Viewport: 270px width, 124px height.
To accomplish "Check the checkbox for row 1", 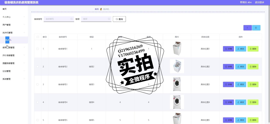I will coord(38,49).
